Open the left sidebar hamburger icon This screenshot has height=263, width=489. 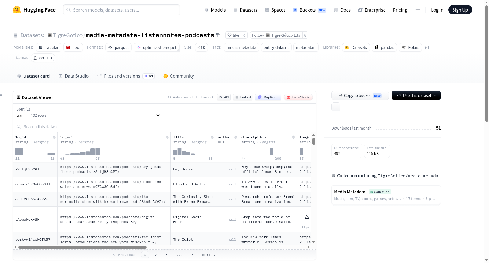2,94
